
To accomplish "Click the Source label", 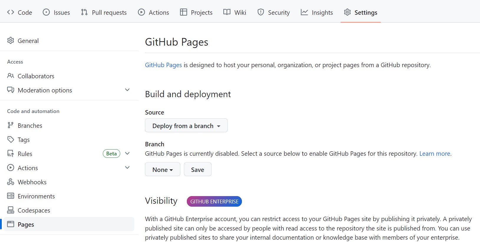I will 154,112.
